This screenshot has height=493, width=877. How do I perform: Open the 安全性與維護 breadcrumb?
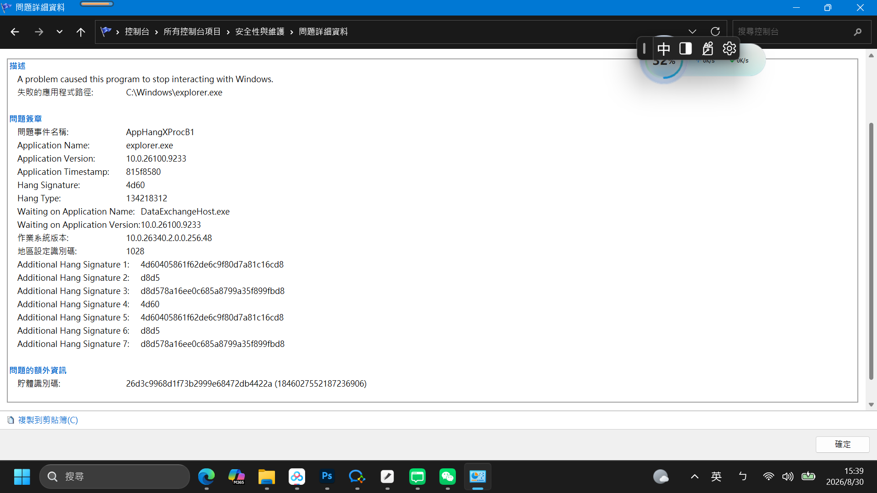pos(259,31)
